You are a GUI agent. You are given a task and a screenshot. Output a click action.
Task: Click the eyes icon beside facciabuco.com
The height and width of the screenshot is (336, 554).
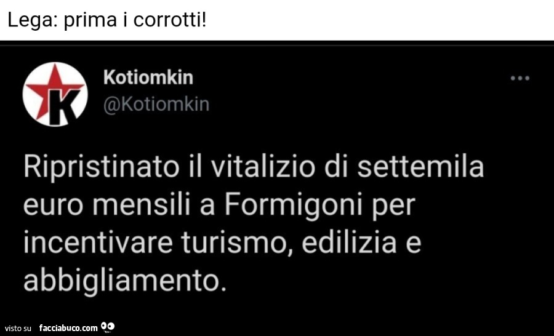107,326
